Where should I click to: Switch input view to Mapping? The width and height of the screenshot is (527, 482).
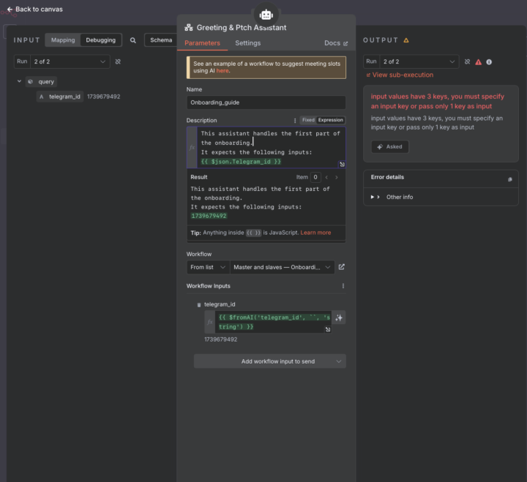click(x=63, y=40)
